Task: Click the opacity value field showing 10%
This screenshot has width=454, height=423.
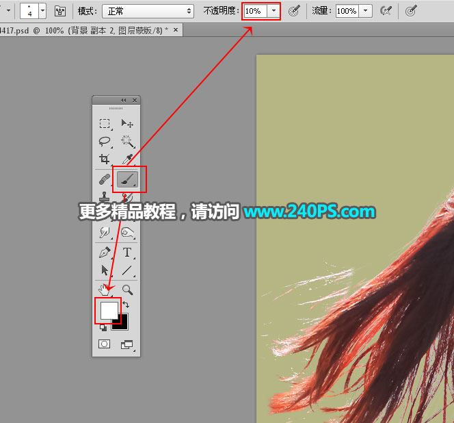Action: (255, 11)
